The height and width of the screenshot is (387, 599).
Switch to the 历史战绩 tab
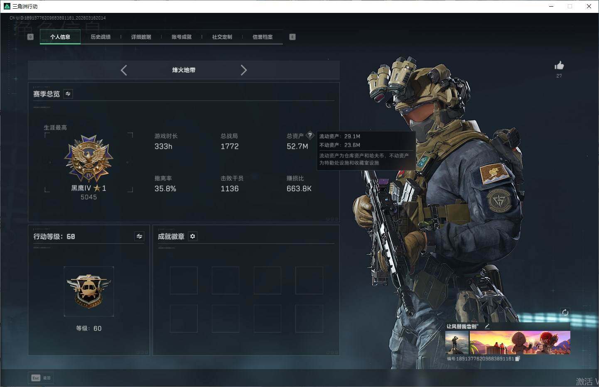coord(101,37)
